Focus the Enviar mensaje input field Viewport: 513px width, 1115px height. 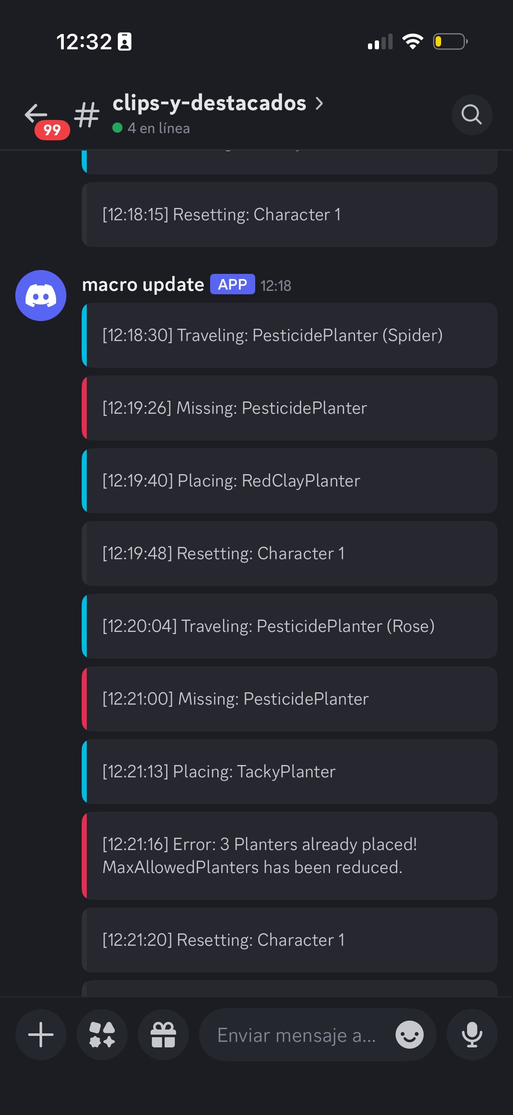(x=296, y=1035)
